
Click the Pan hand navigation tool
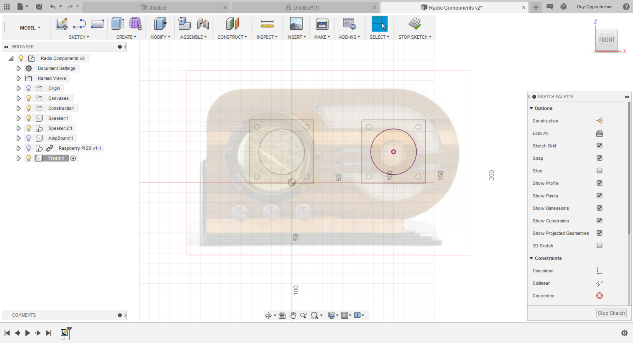click(x=293, y=315)
